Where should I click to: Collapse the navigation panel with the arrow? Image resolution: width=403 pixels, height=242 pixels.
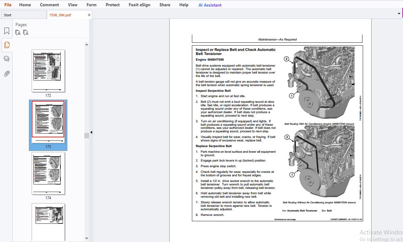(x=92, y=132)
